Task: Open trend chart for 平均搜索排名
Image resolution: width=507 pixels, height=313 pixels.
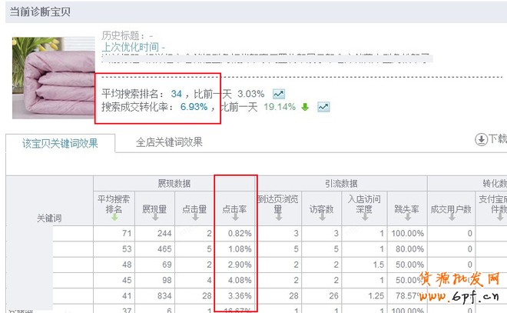Action: point(279,94)
